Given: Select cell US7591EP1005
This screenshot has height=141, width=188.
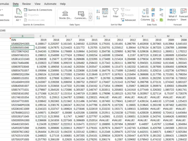Looking at the screenshot, I should click(x=22, y=139).
